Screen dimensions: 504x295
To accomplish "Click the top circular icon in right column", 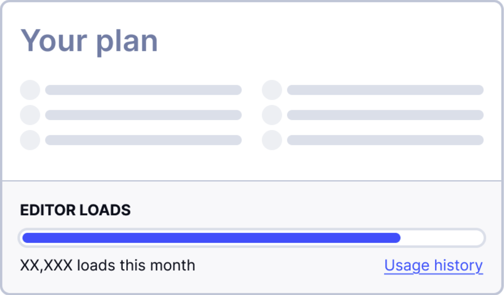I will pos(272,90).
